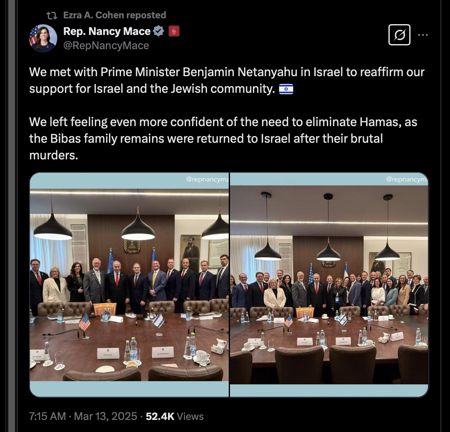Click the blue verified badge
This screenshot has width=450, height=432.
point(158,31)
